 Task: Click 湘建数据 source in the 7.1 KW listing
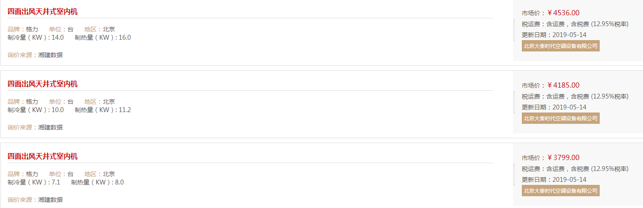pyautogui.click(x=50, y=200)
